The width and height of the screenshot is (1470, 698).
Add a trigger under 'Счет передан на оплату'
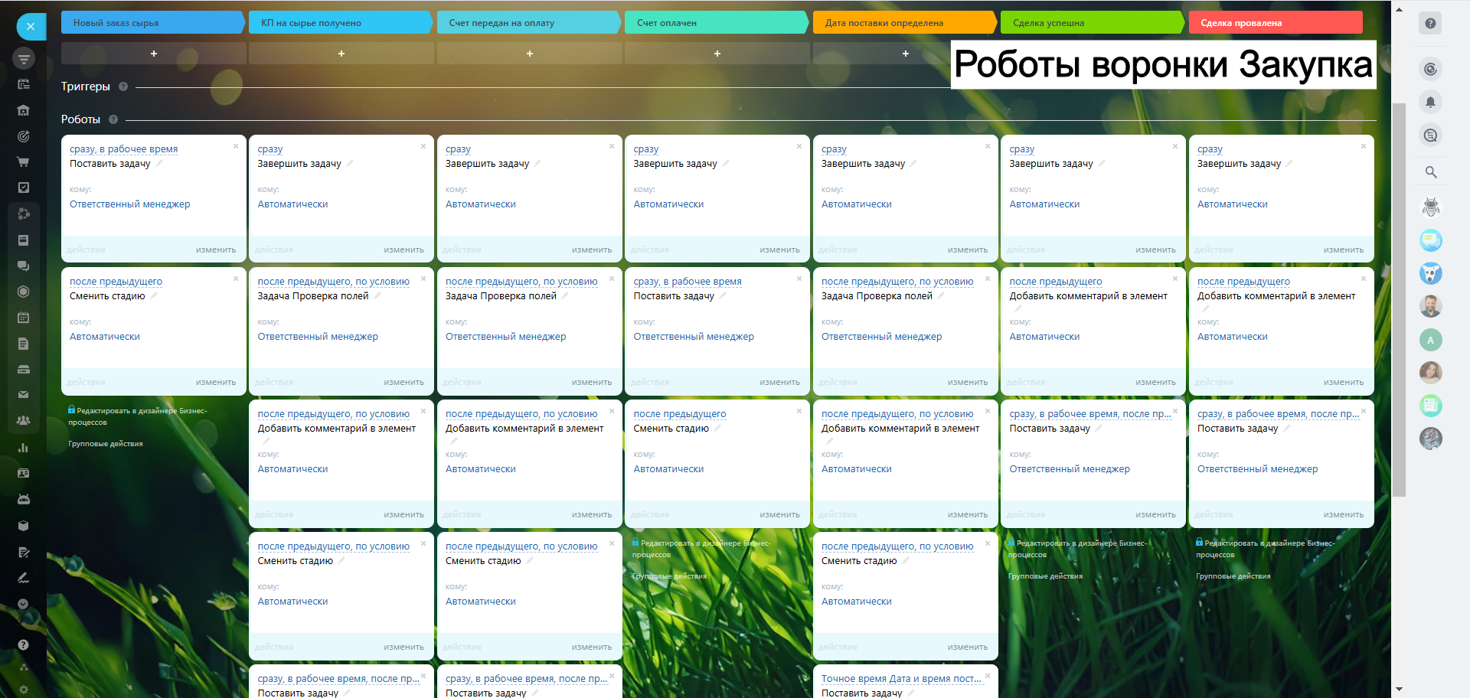[530, 54]
